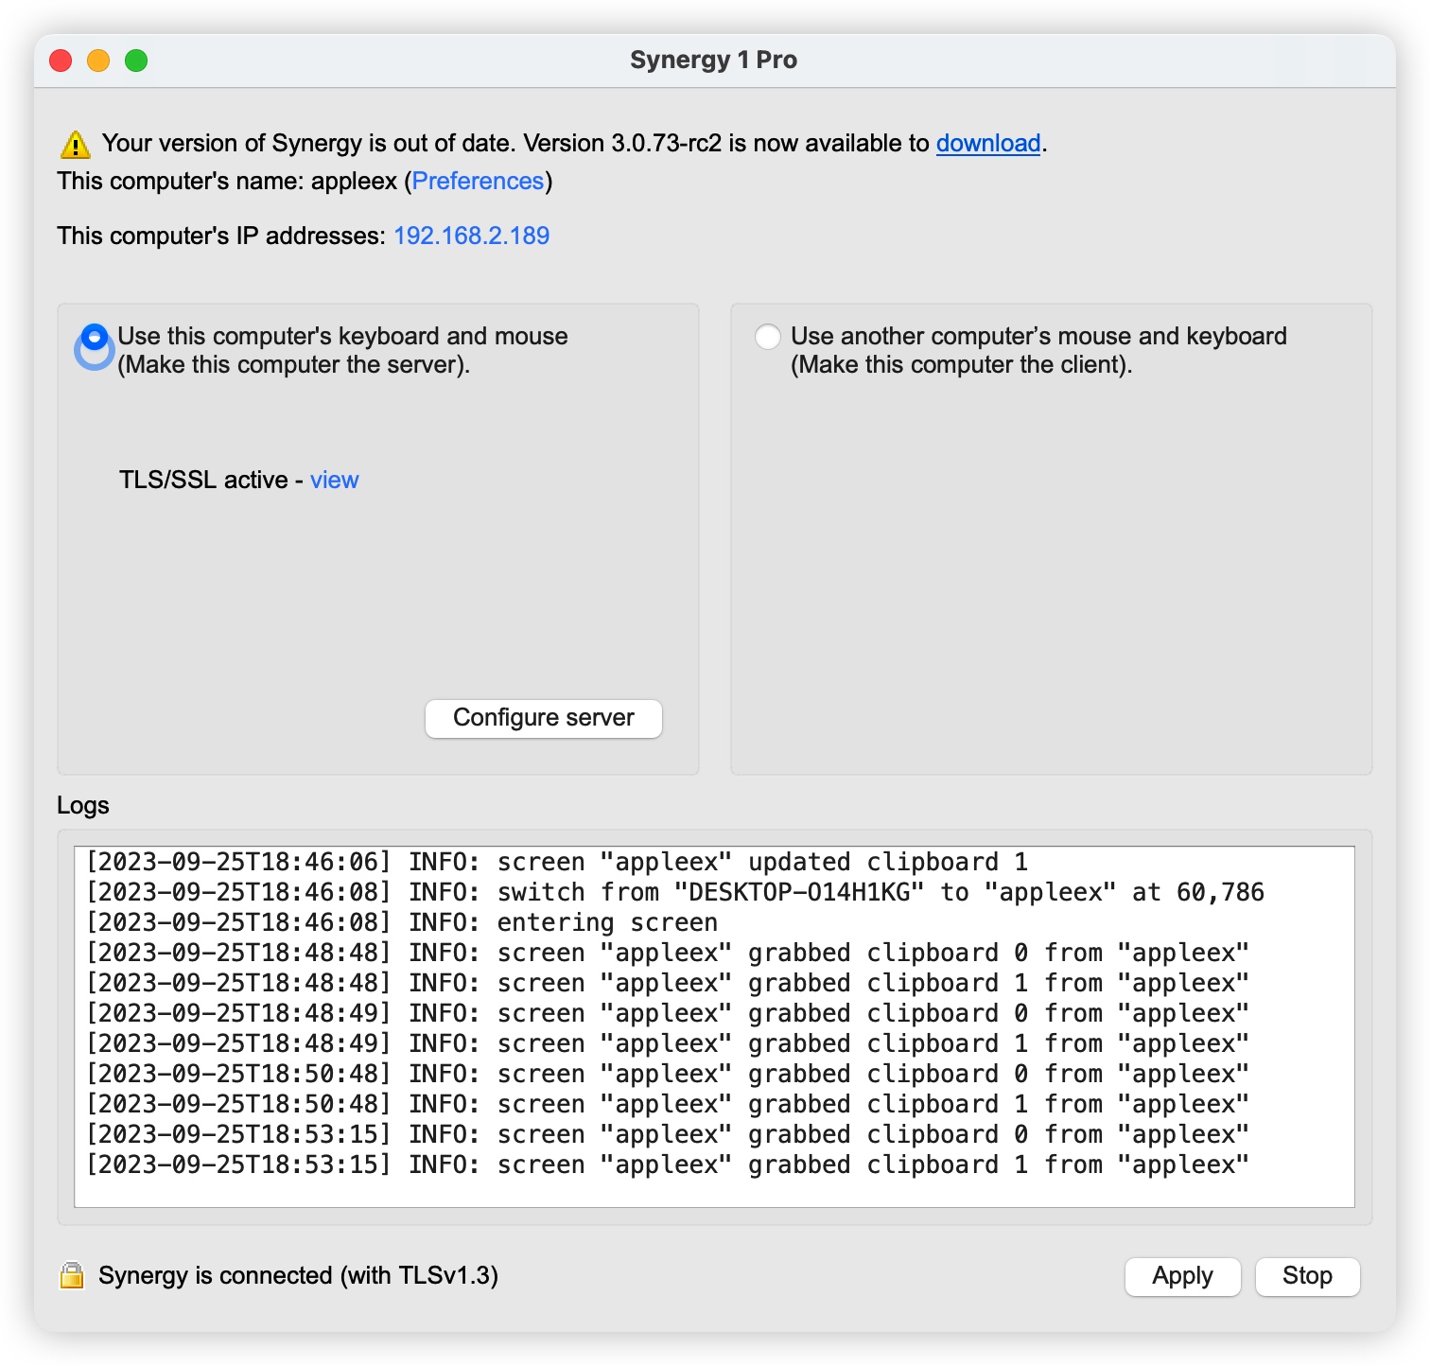
Task: Click log line 18:53:15 grabbed clipboard 0
Action: click(x=668, y=1134)
